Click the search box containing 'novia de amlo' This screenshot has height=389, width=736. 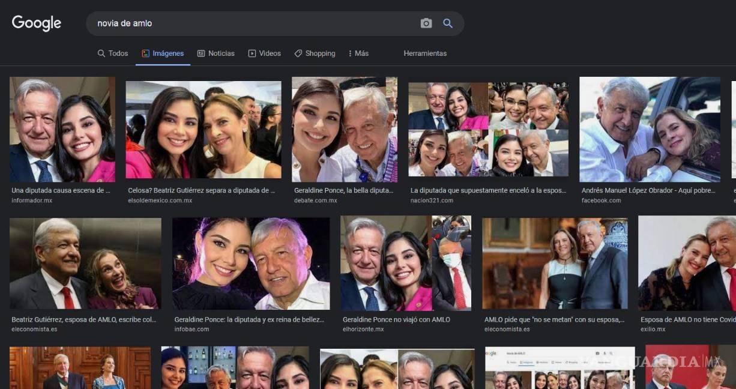click(252, 23)
